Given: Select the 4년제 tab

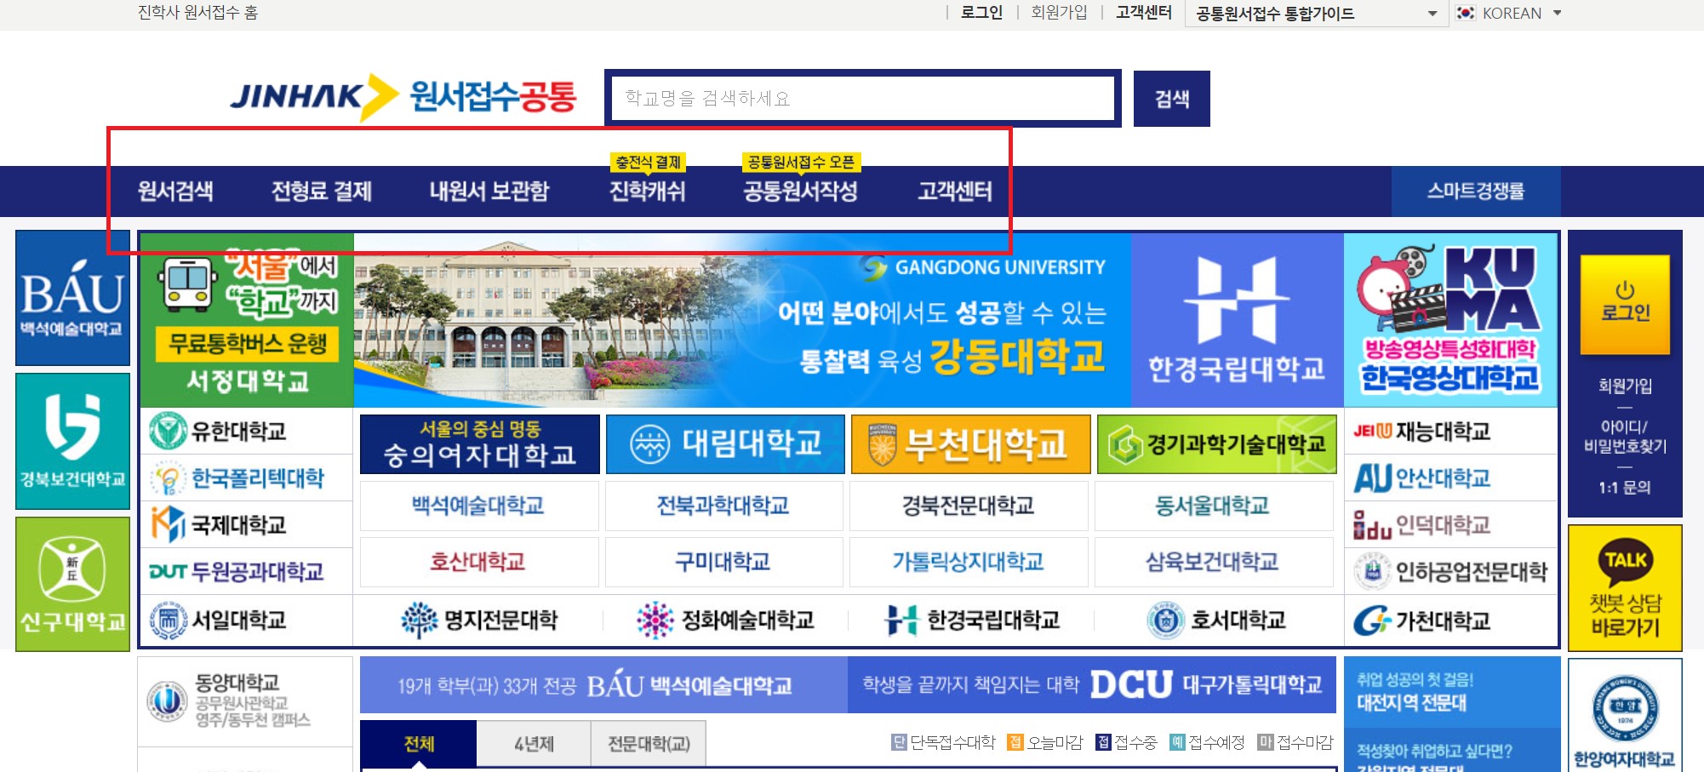Looking at the screenshot, I should (534, 744).
